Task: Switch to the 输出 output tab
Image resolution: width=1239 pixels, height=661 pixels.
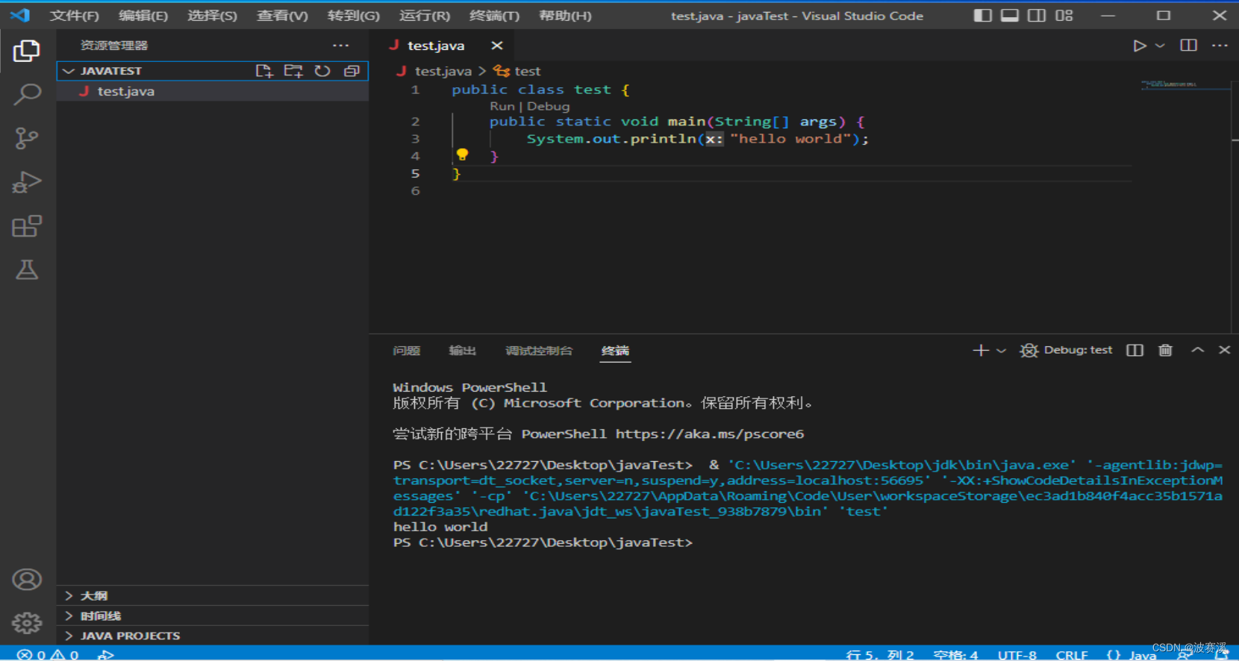Action: tap(462, 351)
